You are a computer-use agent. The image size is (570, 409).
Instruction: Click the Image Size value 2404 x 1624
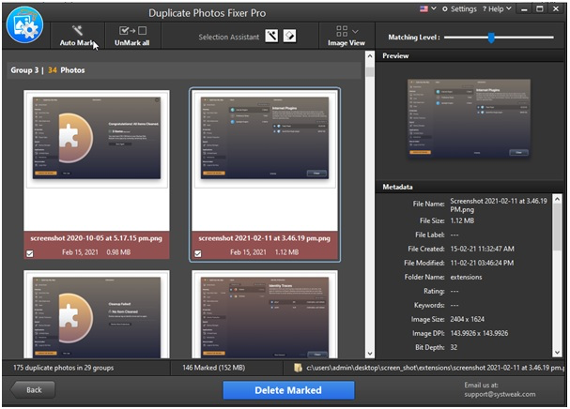[467, 319]
